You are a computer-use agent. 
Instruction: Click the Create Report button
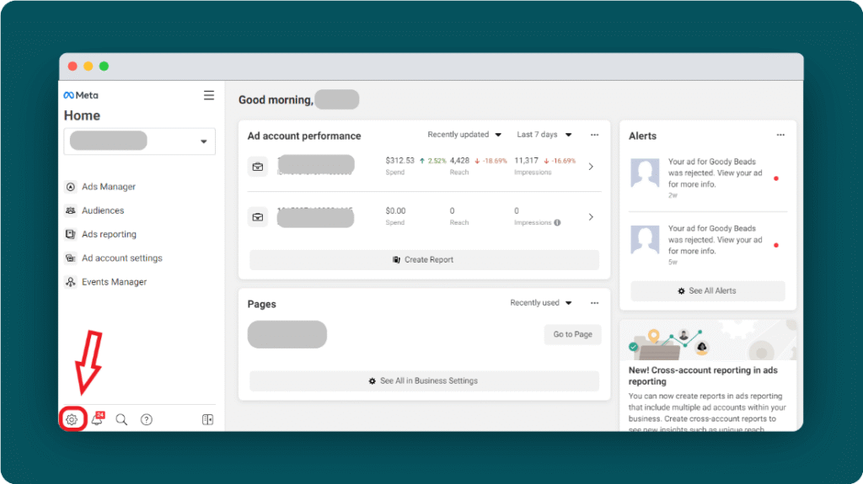[x=425, y=259]
